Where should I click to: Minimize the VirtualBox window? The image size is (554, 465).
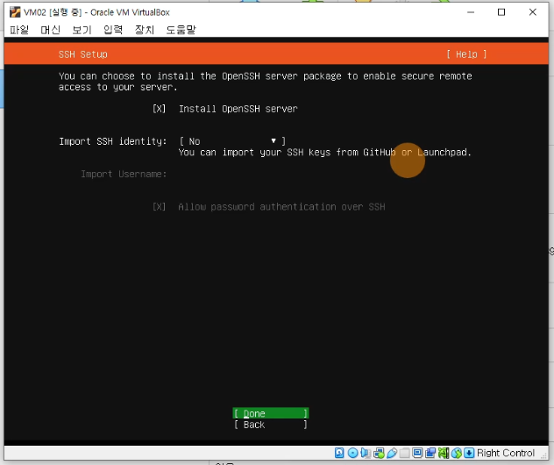click(x=470, y=12)
